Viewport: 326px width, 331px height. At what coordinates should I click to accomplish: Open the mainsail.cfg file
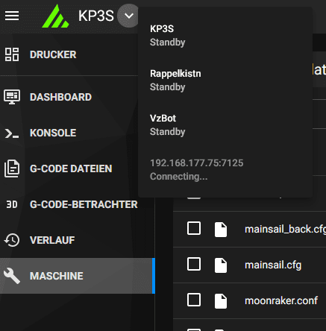coord(273,265)
